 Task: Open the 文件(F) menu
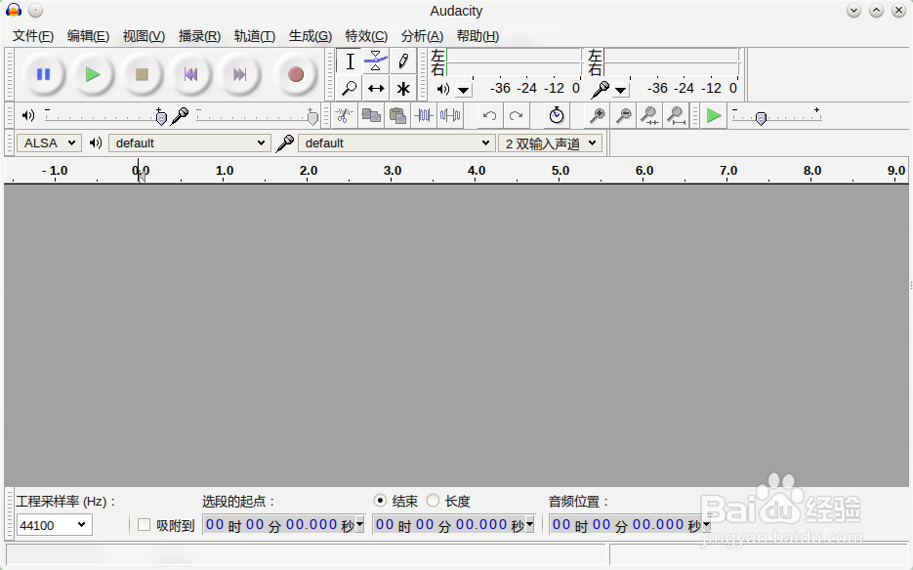[x=33, y=36]
